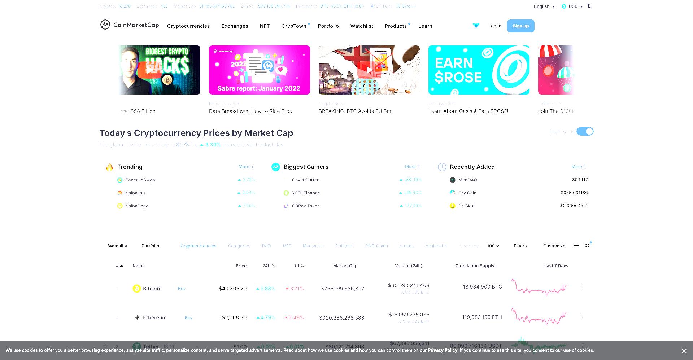
Task: Switch to grid view icon
Action: (x=588, y=246)
